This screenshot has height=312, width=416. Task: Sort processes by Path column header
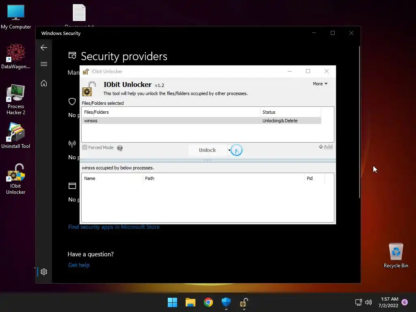pos(223,179)
